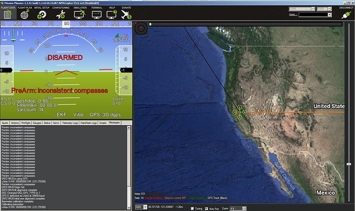The width and height of the screenshot is (355, 211).
Task: Switch to the PreFlight tab
Action: point(26,122)
